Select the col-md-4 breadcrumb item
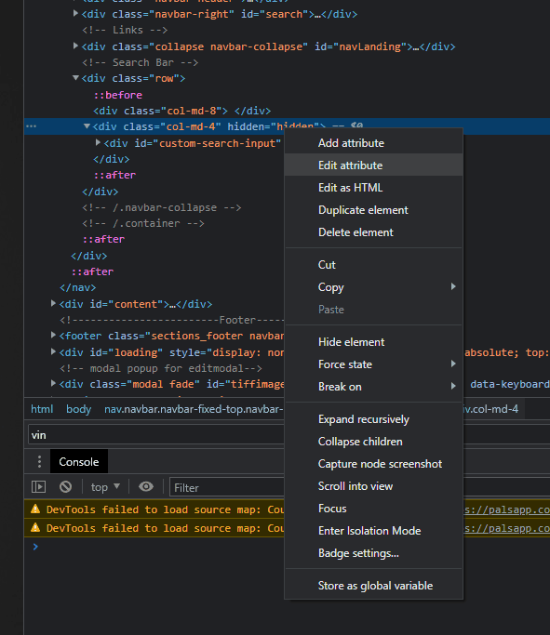Image resolution: width=550 pixels, height=635 pixels. point(490,409)
